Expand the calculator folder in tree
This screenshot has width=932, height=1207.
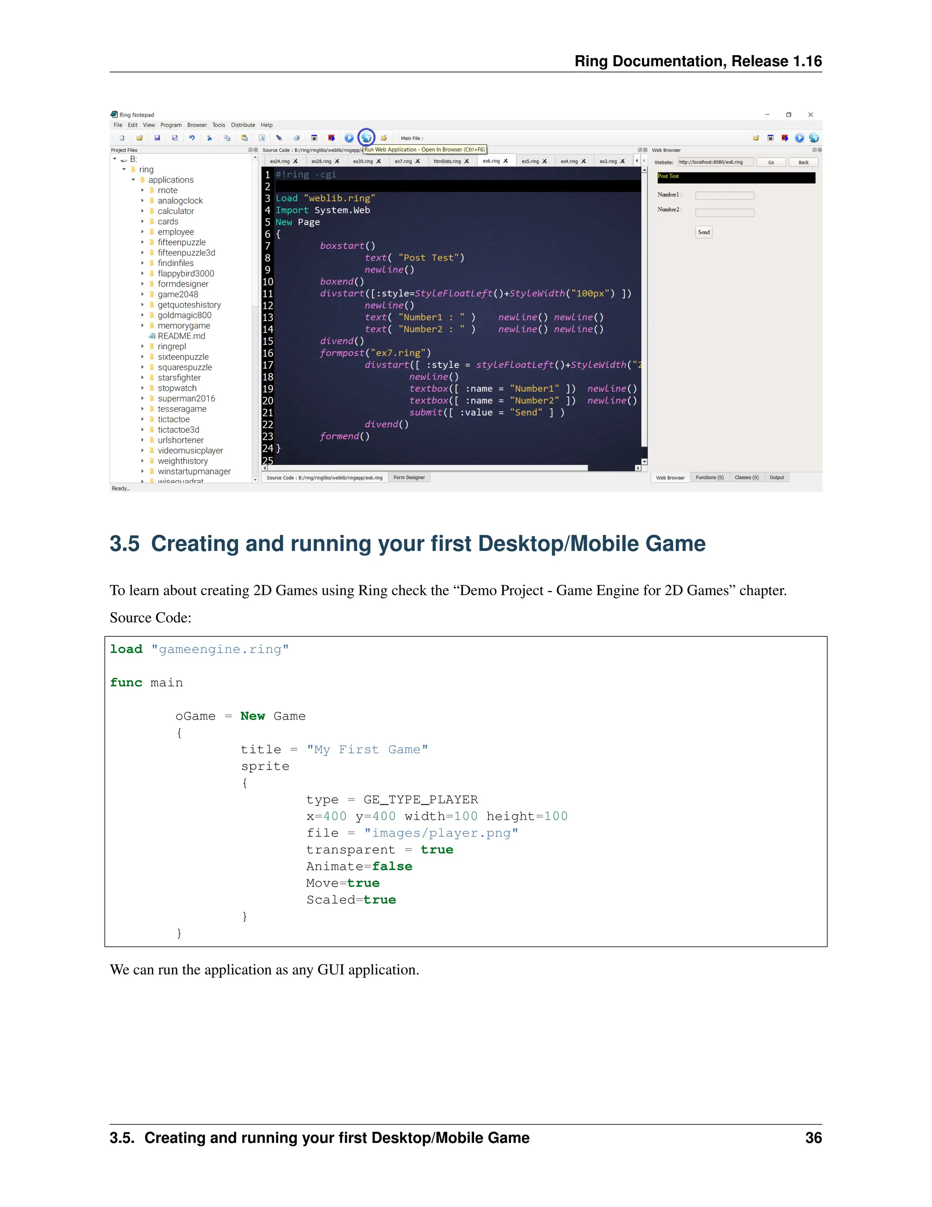coord(142,211)
